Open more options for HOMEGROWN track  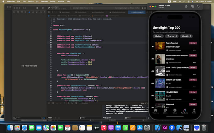click(194, 99)
